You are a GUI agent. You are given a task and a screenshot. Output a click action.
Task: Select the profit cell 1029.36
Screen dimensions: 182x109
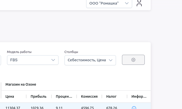(37, 108)
